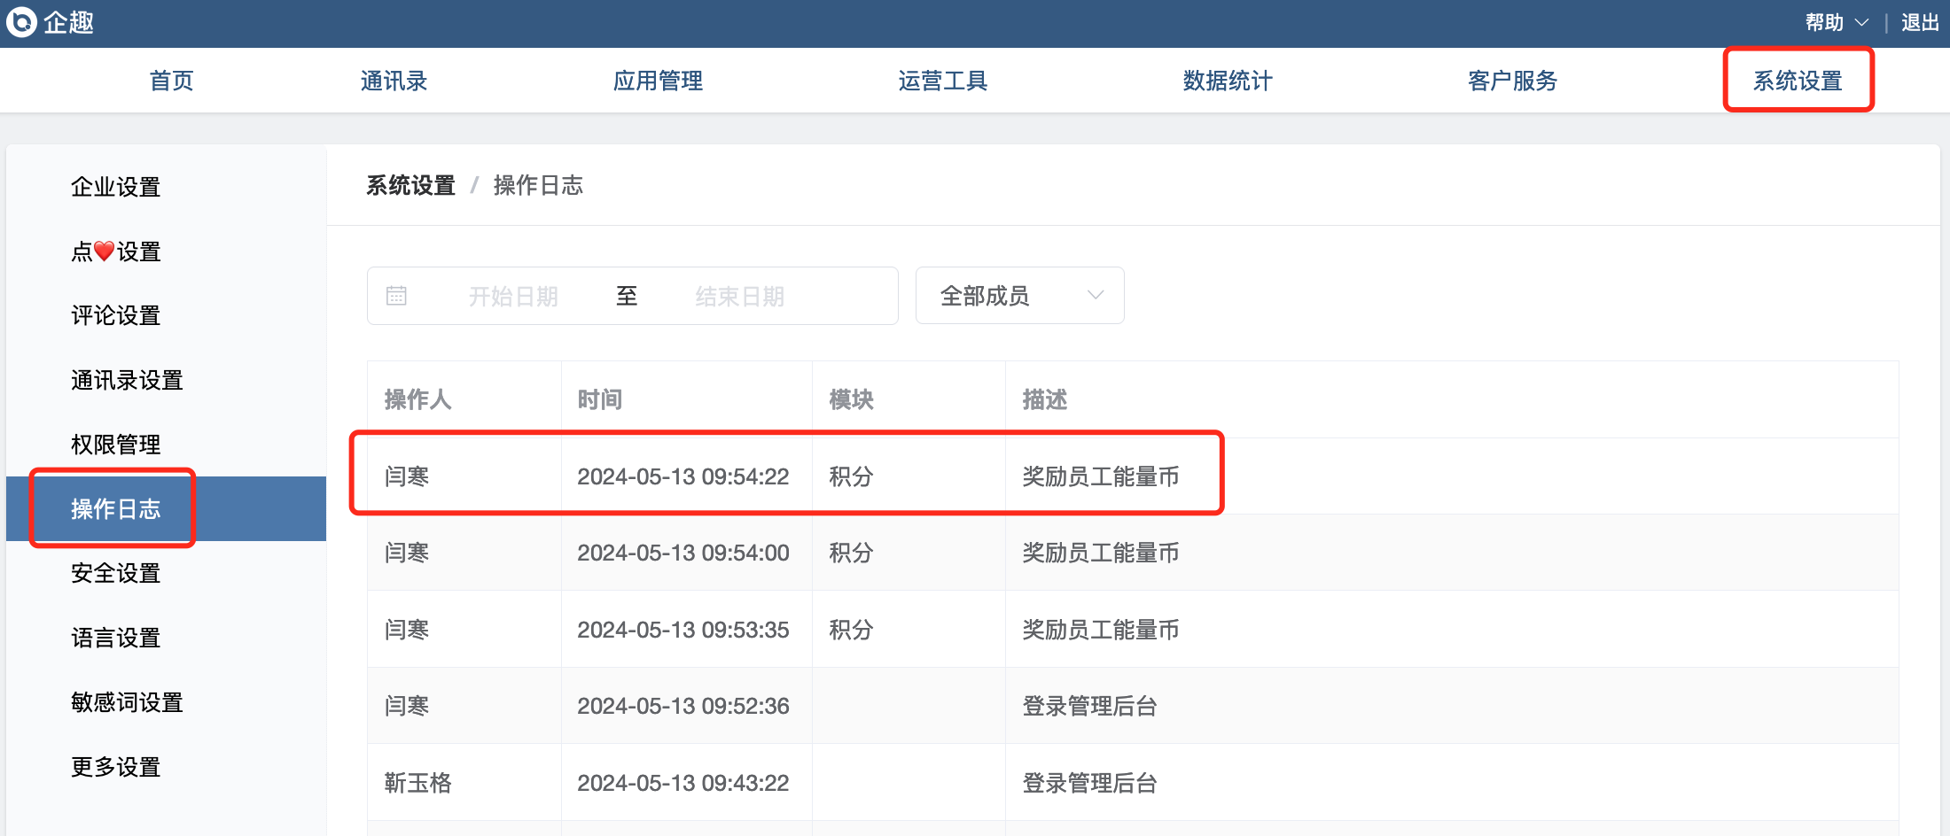The height and width of the screenshot is (836, 1950).
Task: Open the 全部成员 member filter dropdown
Action: coord(1019,296)
